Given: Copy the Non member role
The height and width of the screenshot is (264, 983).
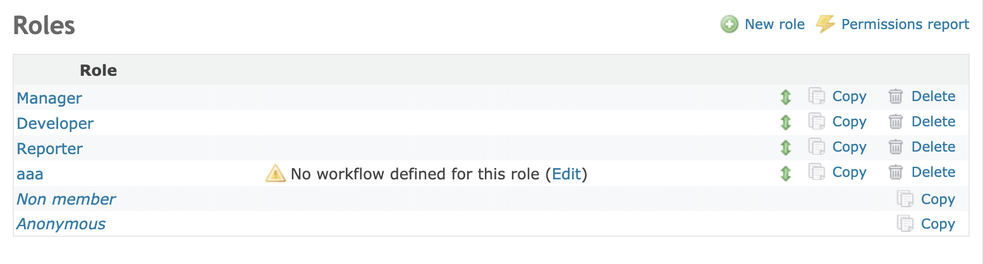Looking at the screenshot, I should pos(937,199).
